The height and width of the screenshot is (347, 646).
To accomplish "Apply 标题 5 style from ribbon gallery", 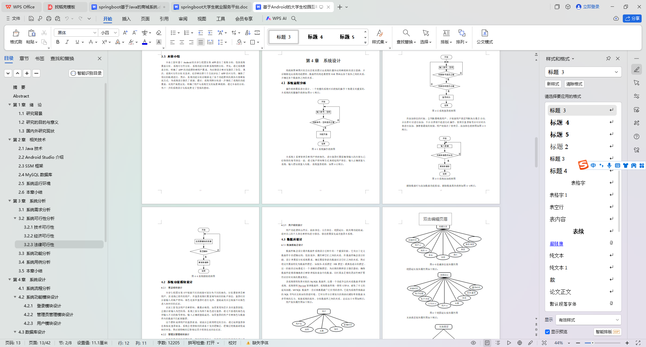I will pyautogui.click(x=347, y=37).
